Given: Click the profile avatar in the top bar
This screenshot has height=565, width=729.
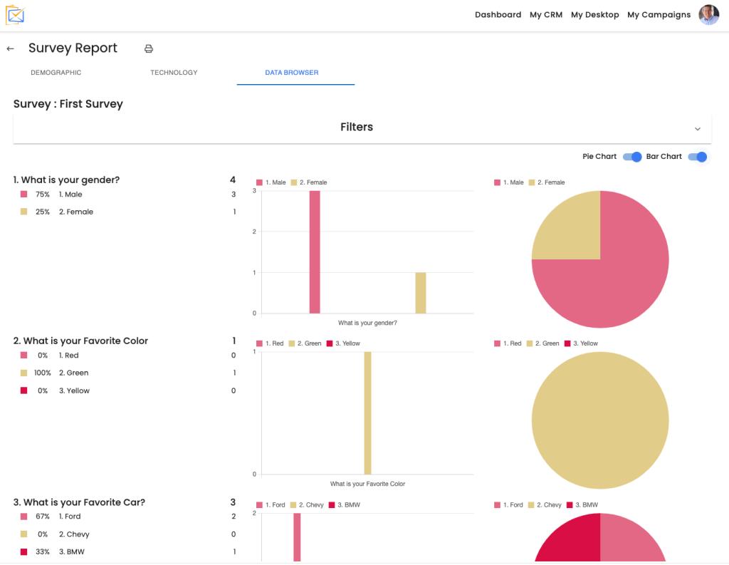Looking at the screenshot, I should coord(708,14).
